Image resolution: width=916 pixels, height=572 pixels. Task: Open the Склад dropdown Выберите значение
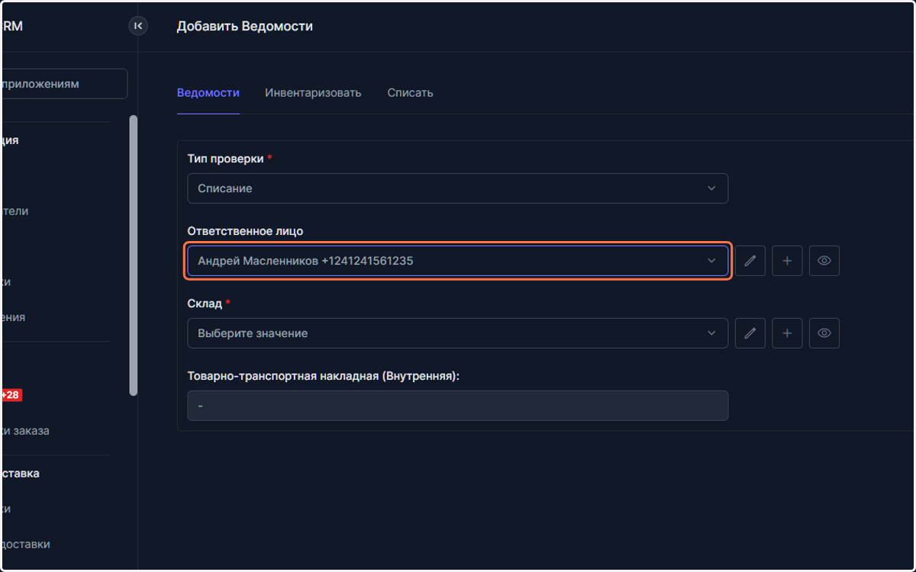(457, 333)
